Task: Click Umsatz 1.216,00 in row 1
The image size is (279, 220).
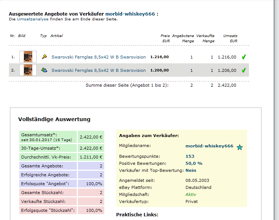Action: click(x=227, y=57)
